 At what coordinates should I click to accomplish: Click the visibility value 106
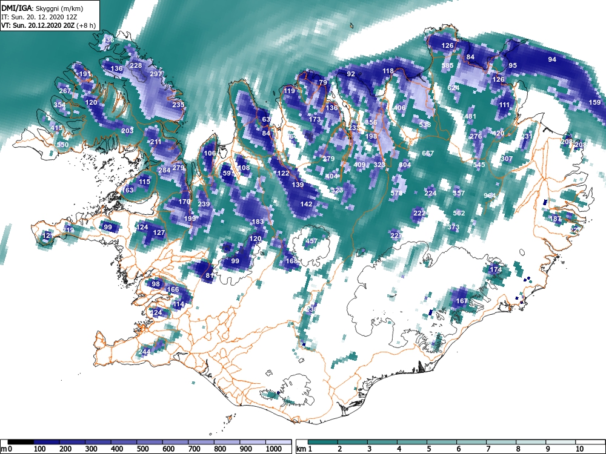click(x=210, y=153)
